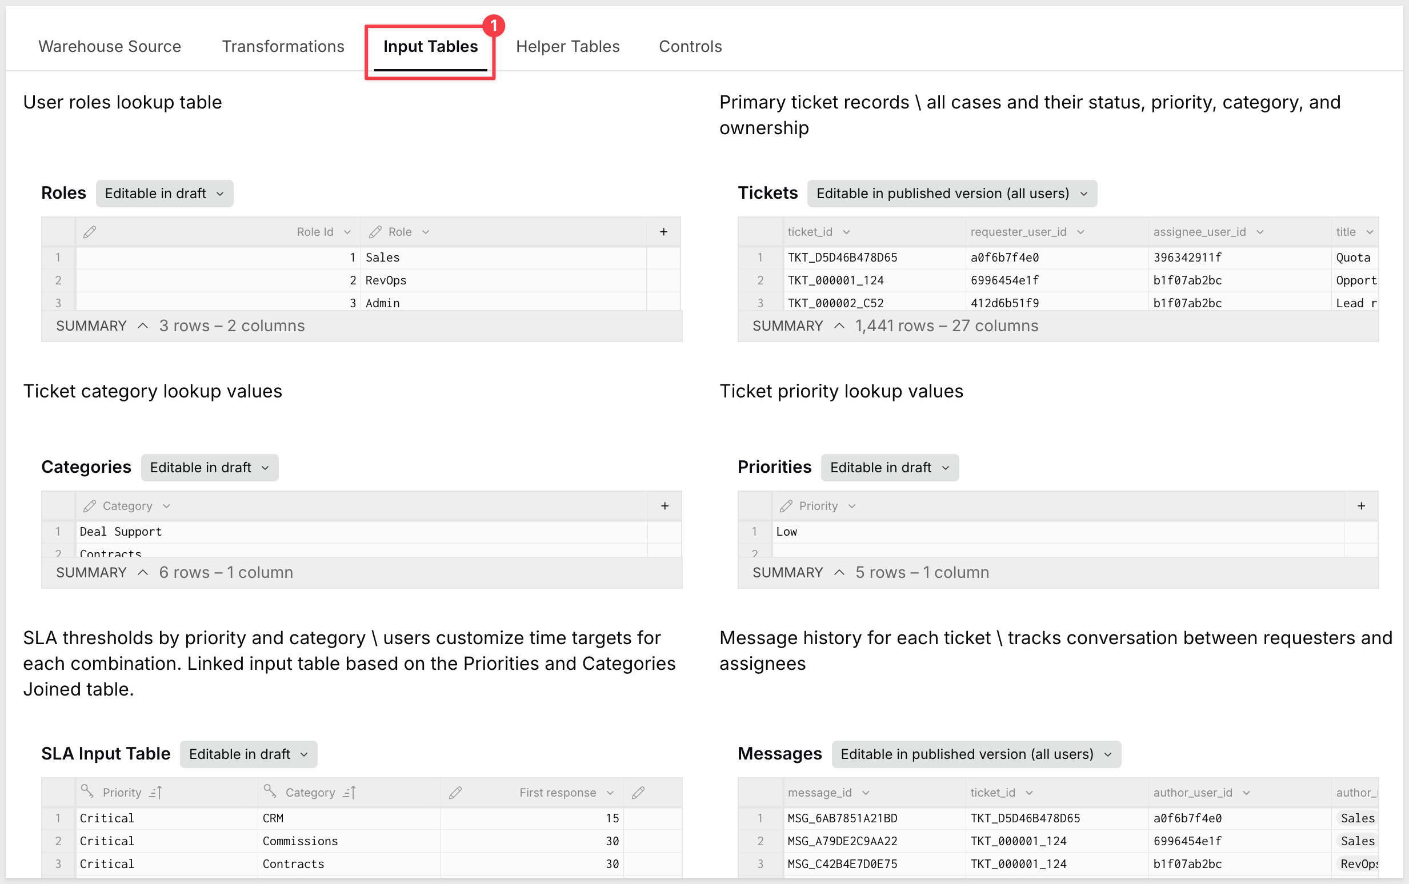Select the Input Tables tab
Screen dimensions: 1409x884
point(430,46)
